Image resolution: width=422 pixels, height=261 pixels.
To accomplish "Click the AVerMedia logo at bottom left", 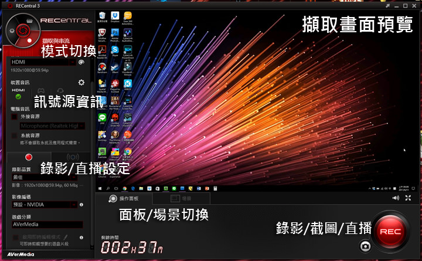I will coord(21,255).
